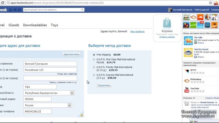Click the YouTube app icon
Image resolution: width=219 pixels, height=123 pixels.
[x=187, y=90]
